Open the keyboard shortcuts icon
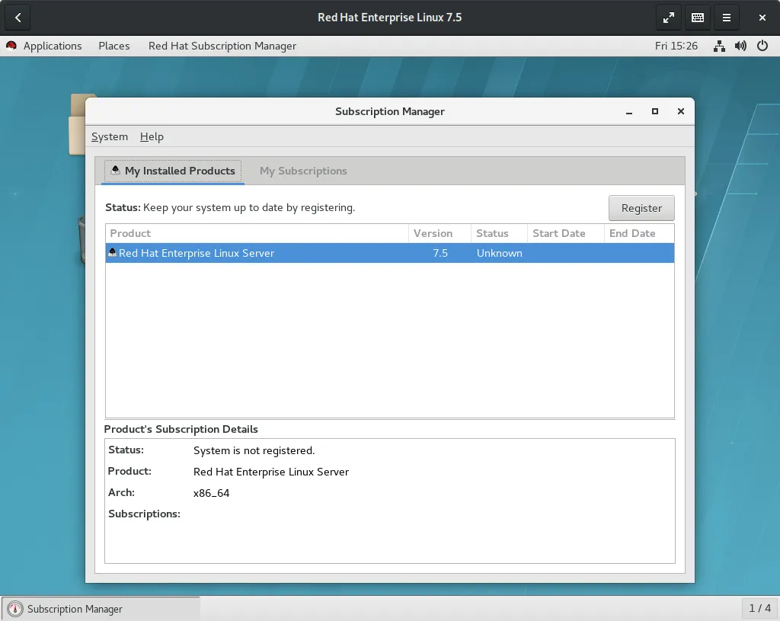The image size is (780, 621). pyautogui.click(x=697, y=18)
